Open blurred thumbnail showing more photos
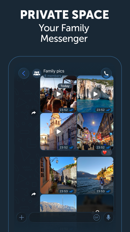This screenshot has width=130, height=232. click(95, 203)
